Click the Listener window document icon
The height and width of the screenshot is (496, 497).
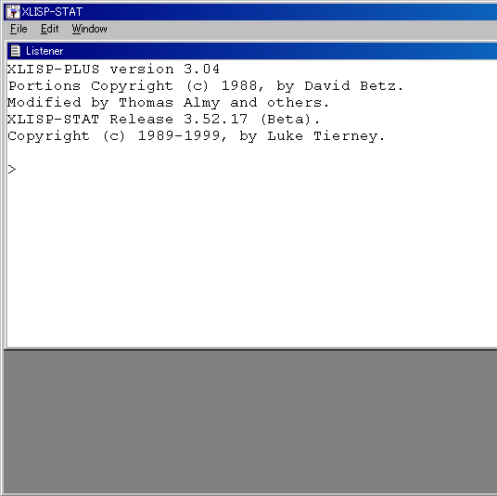click(15, 51)
